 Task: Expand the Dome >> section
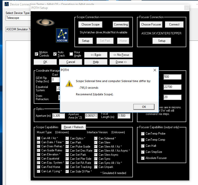[121, 62]
